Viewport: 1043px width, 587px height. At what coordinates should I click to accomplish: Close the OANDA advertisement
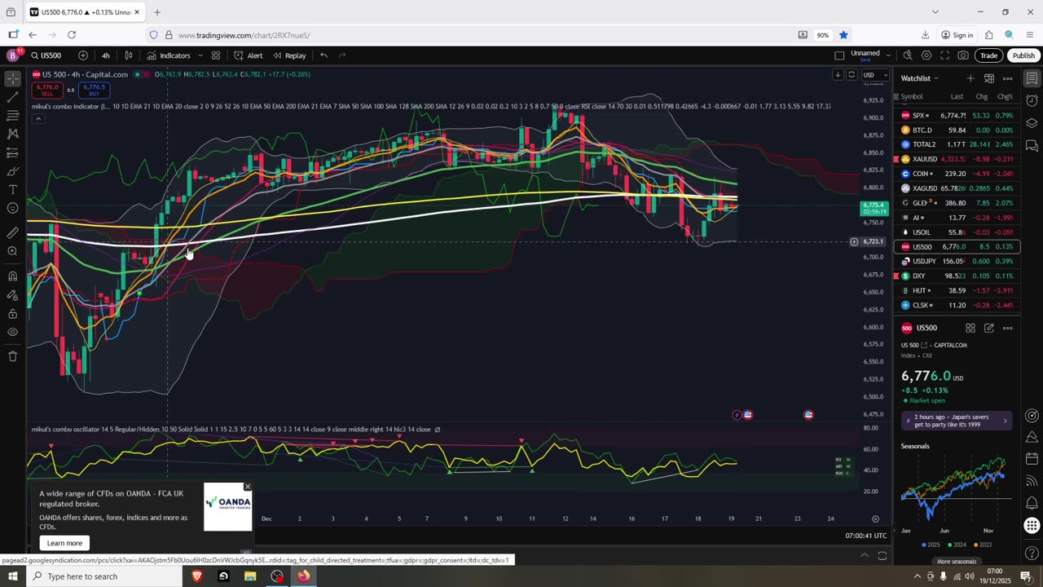pyautogui.click(x=248, y=487)
